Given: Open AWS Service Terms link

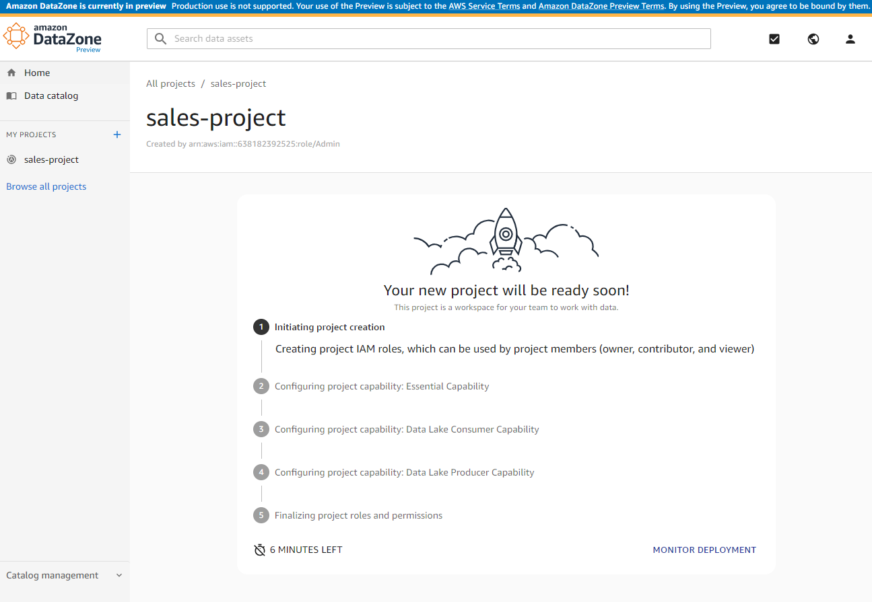Looking at the screenshot, I should coord(483,5).
